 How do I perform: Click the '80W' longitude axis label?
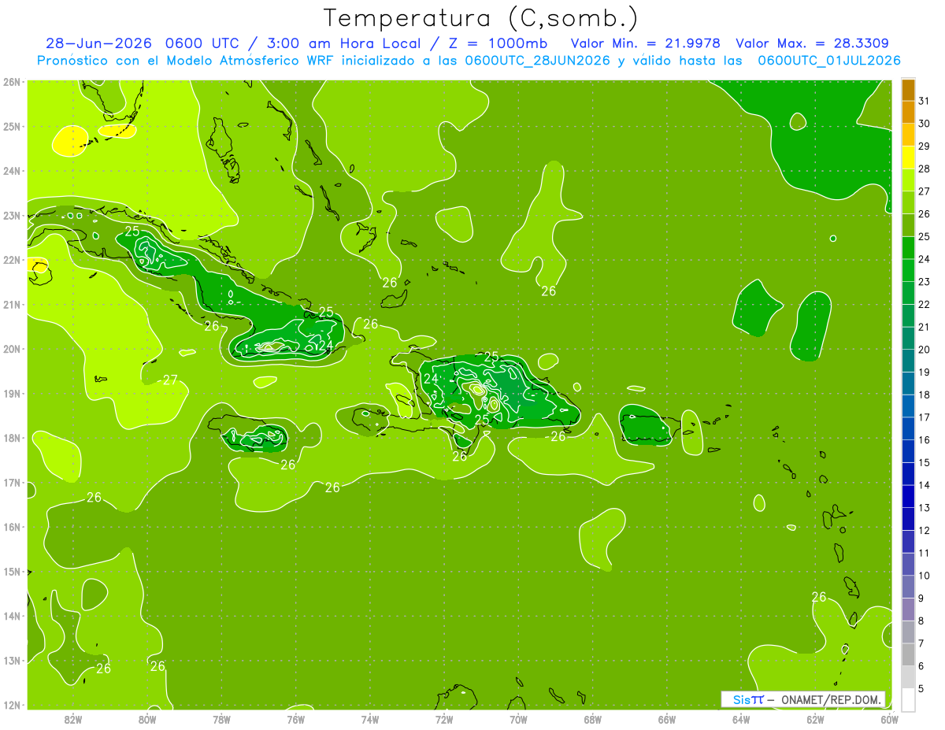click(x=147, y=719)
